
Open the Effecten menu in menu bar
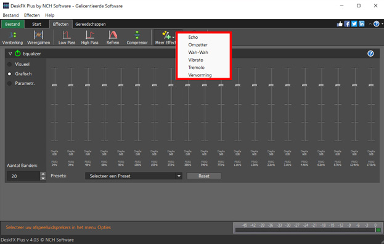(x=32, y=15)
